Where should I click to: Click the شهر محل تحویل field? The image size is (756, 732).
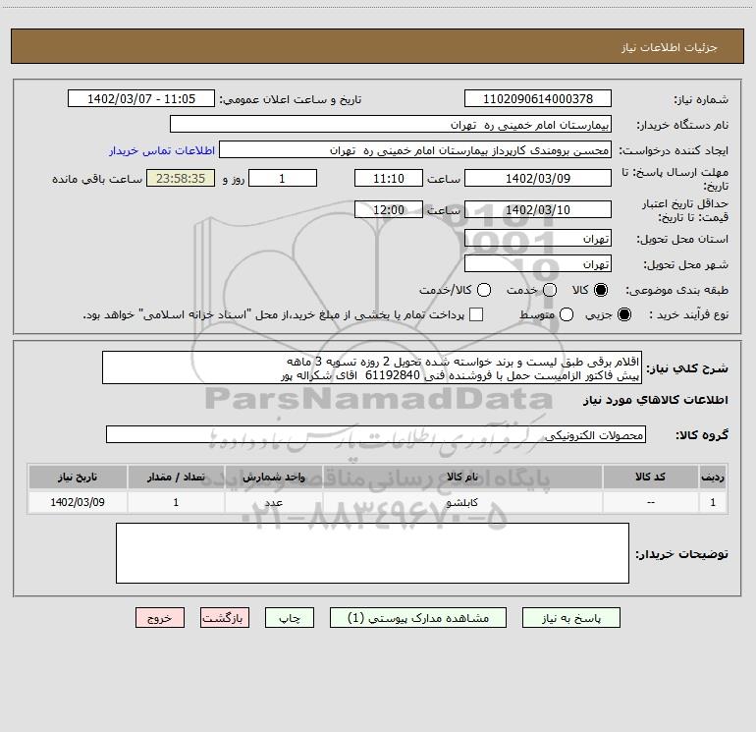tap(538, 263)
